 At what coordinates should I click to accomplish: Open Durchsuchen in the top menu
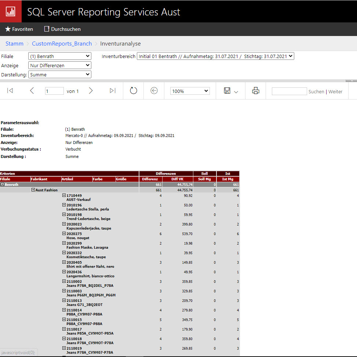coord(62,29)
